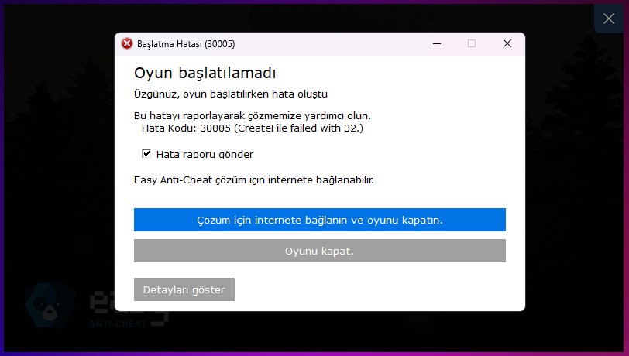Screen dimensions: 629x356
Task: Click the 'Oyunu kapat.' button
Action: click(x=320, y=251)
